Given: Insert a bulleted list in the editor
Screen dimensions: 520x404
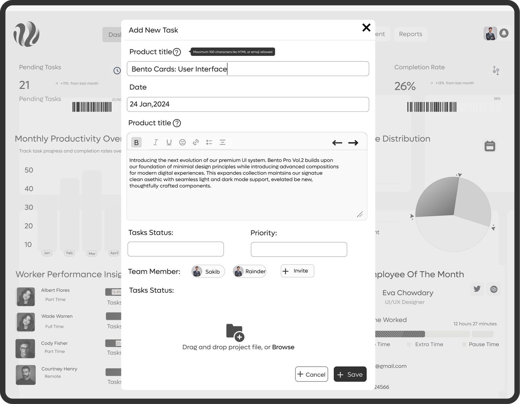Looking at the screenshot, I should coord(209,142).
